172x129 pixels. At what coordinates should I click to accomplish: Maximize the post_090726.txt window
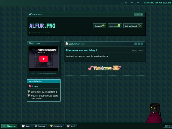click(139, 44)
